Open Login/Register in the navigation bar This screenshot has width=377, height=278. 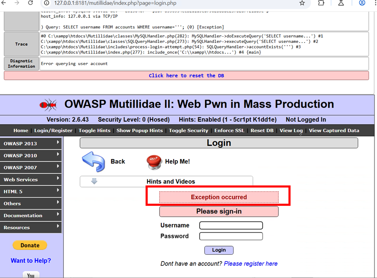click(53, 130)
